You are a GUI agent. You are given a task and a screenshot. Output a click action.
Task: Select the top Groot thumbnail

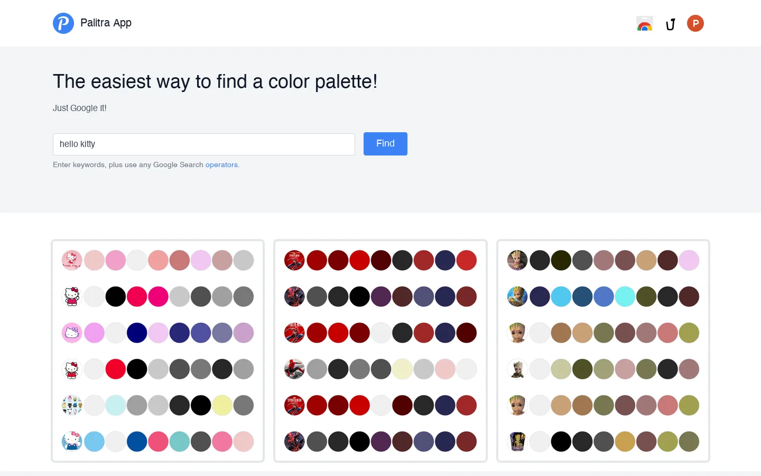click(517, 260)
